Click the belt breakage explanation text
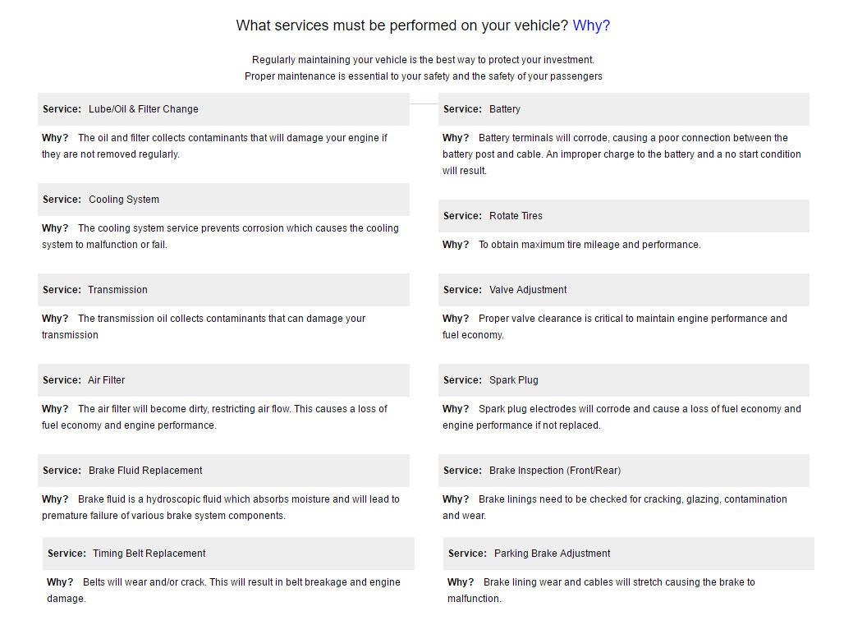 [223, 590]
